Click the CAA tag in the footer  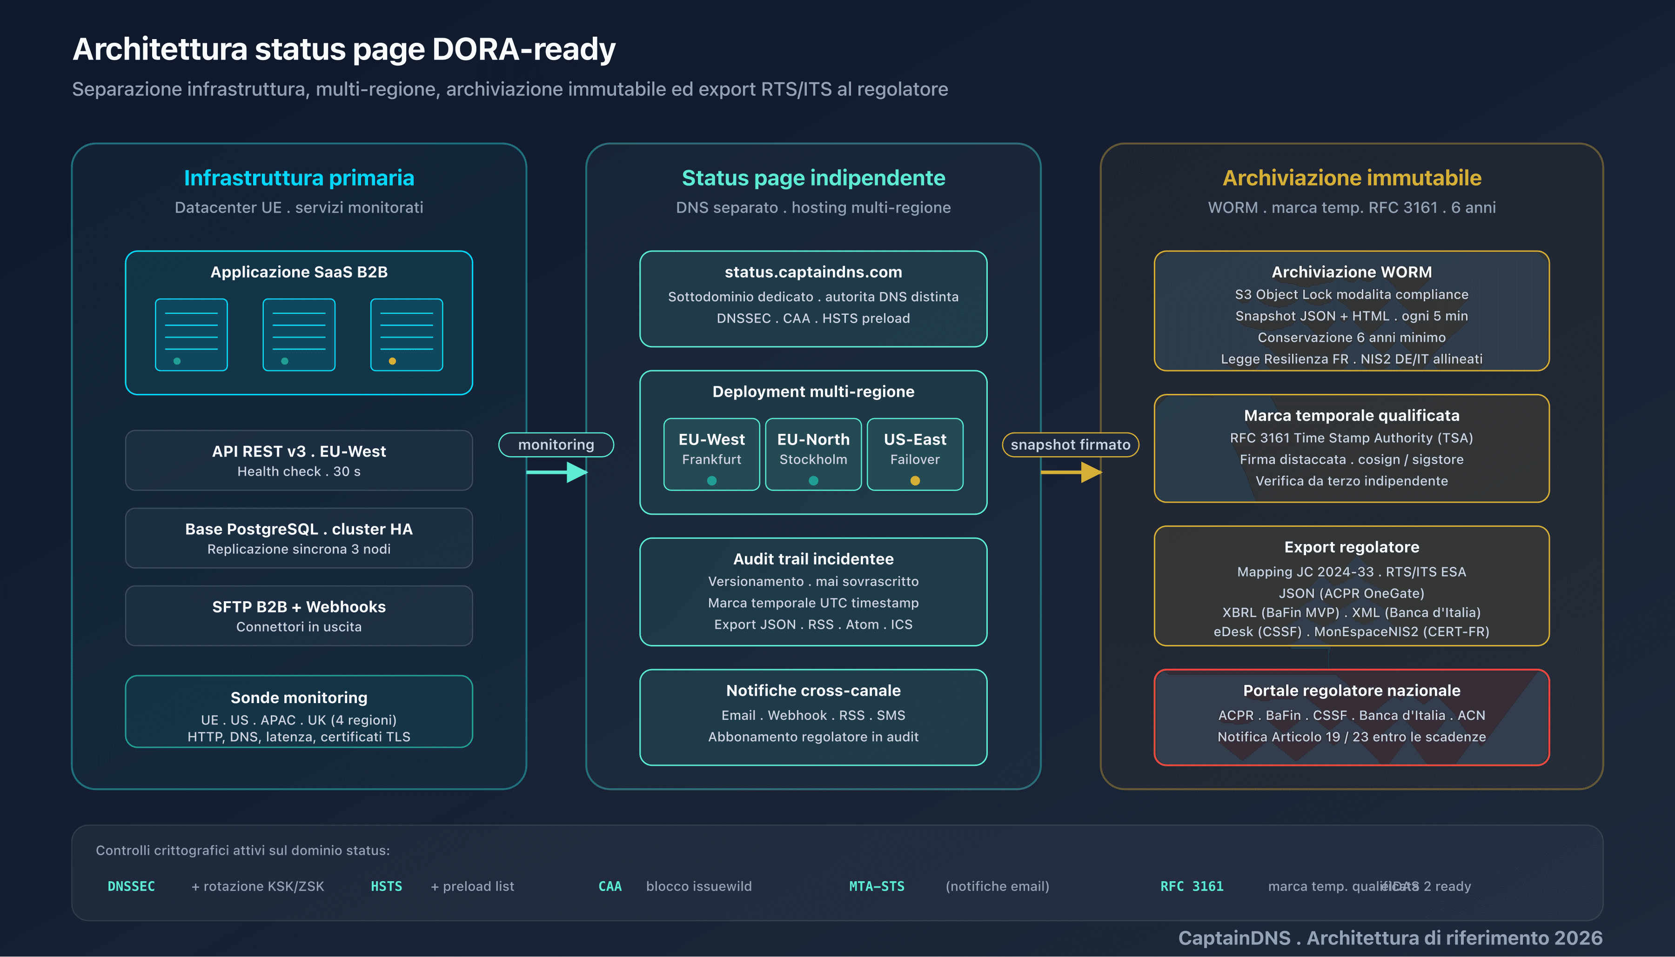click(610, 886)
